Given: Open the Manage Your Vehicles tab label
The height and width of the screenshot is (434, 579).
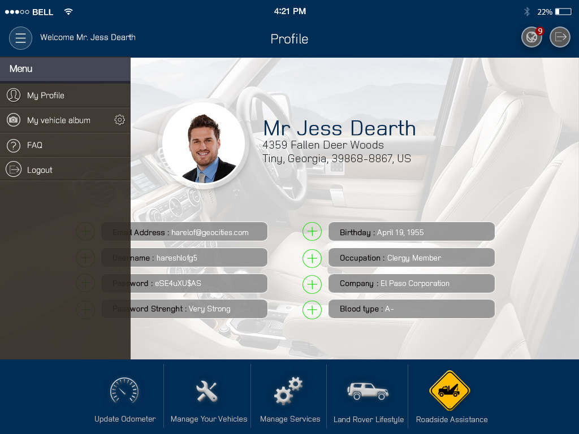Looking at the screenshot, I should (x=209, y=419).
